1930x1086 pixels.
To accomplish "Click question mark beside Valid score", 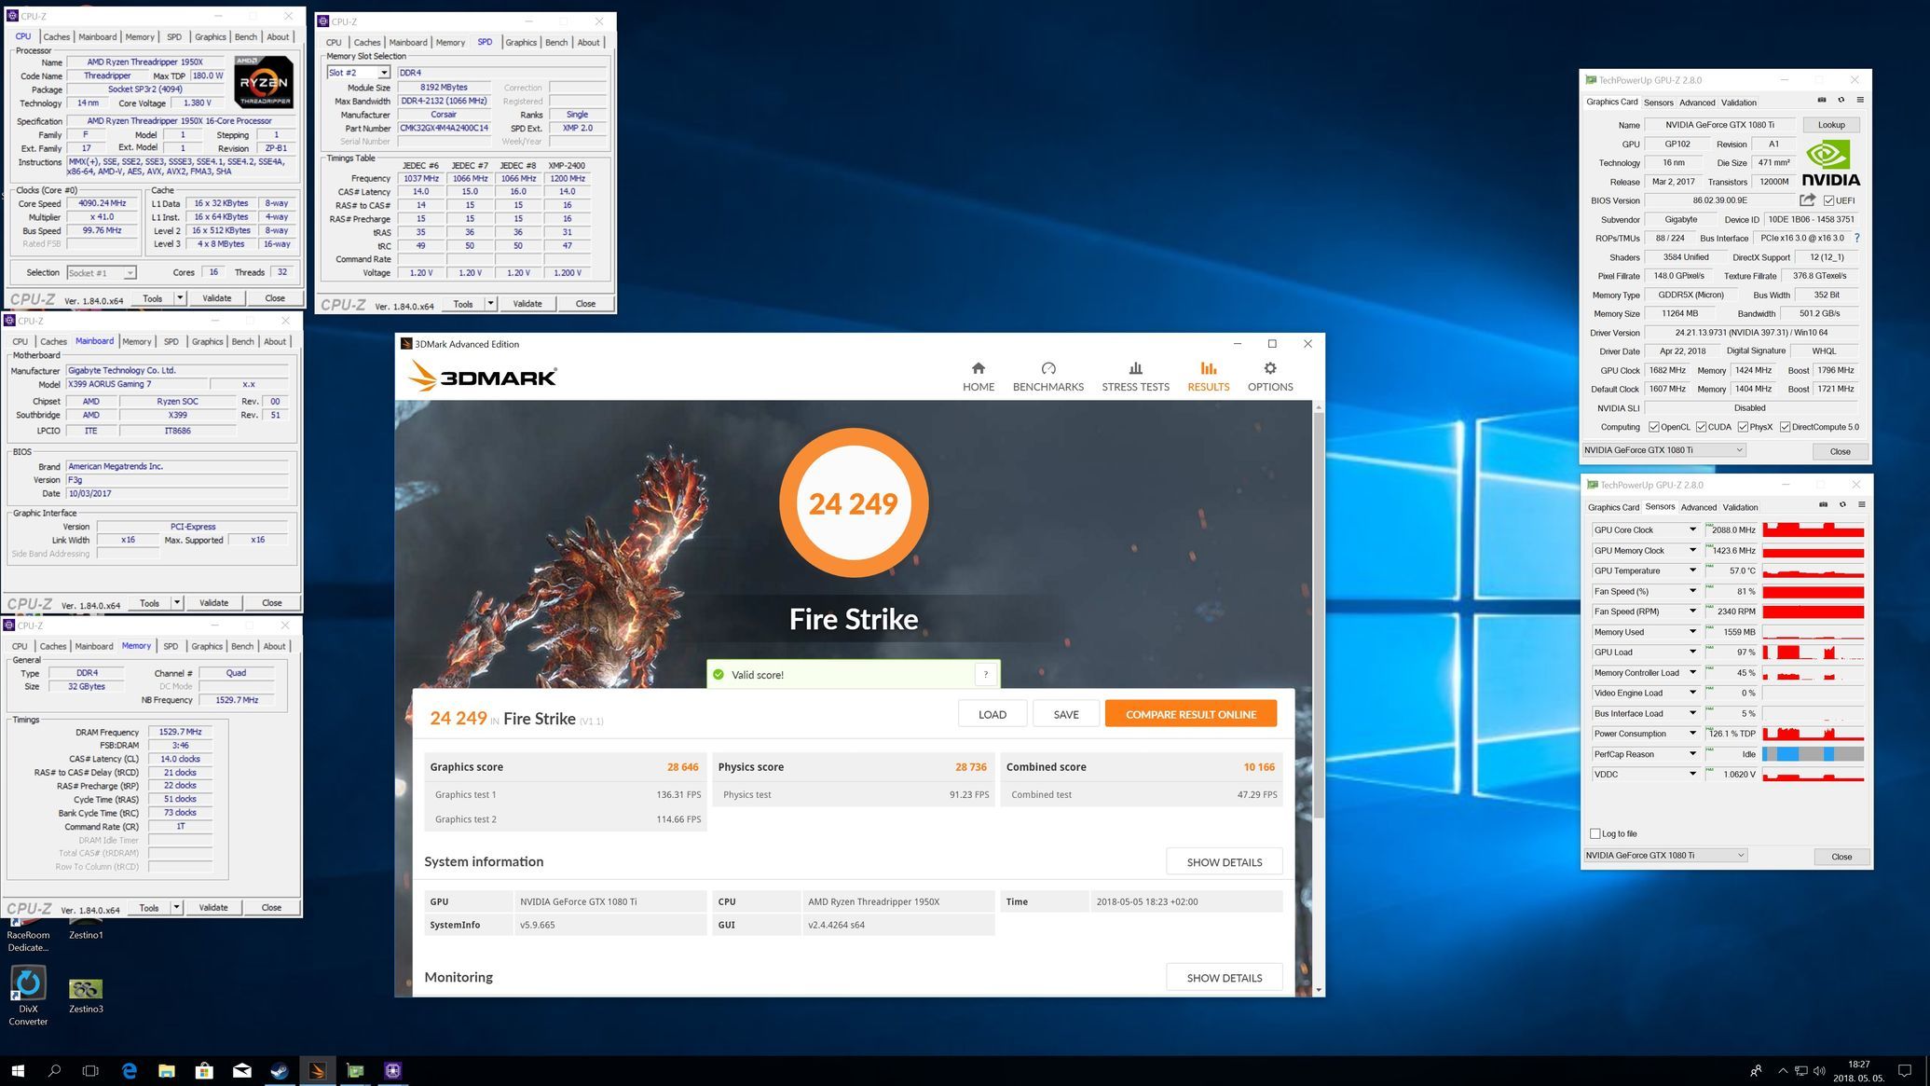I will 985,674.
